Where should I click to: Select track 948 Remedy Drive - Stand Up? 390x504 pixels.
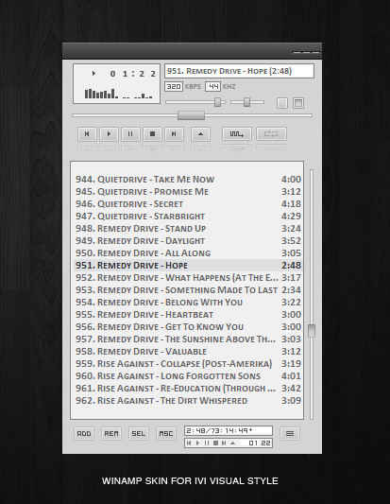(x=189, y=229)
